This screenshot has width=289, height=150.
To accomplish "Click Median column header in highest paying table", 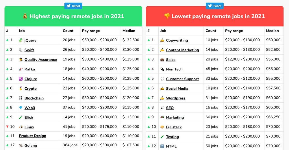I will tap(129, 31).
